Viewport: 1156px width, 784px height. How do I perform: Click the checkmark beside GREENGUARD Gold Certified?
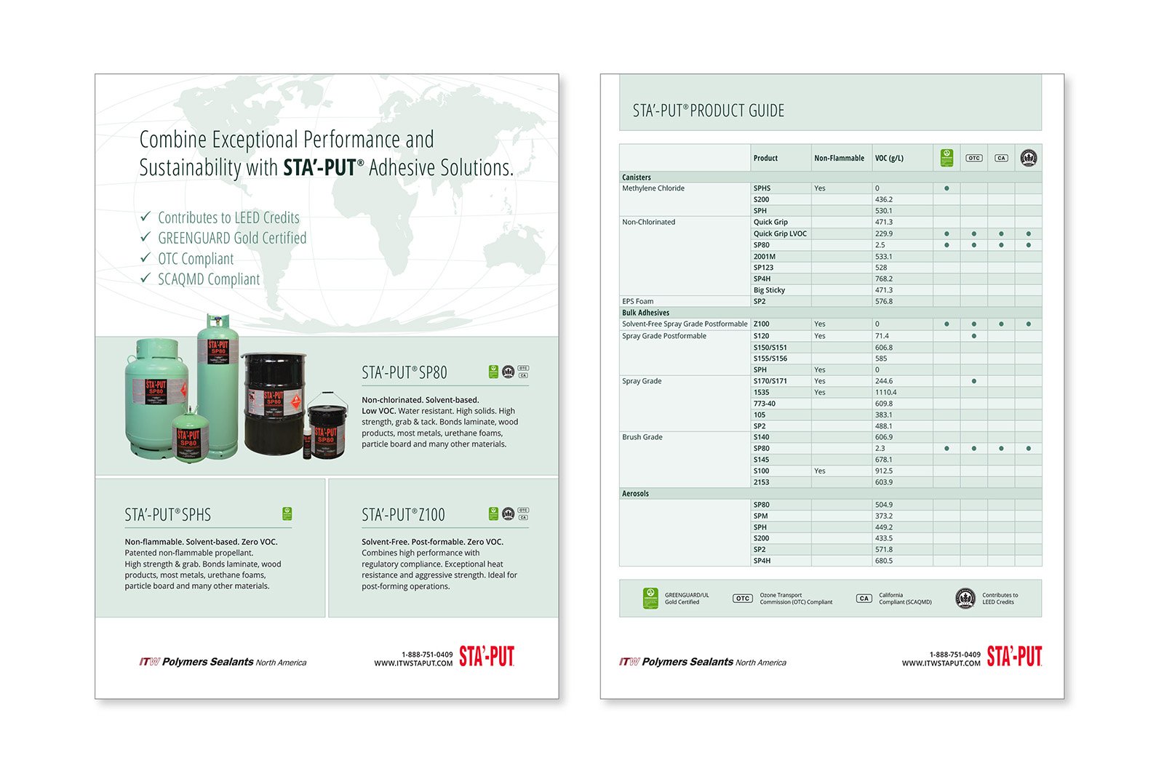146,237
